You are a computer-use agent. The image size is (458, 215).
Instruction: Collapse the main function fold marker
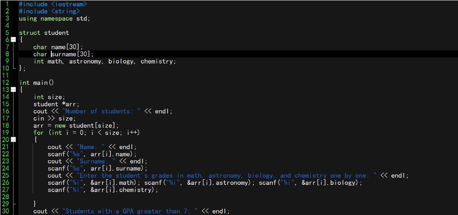(x=14, y=90)
